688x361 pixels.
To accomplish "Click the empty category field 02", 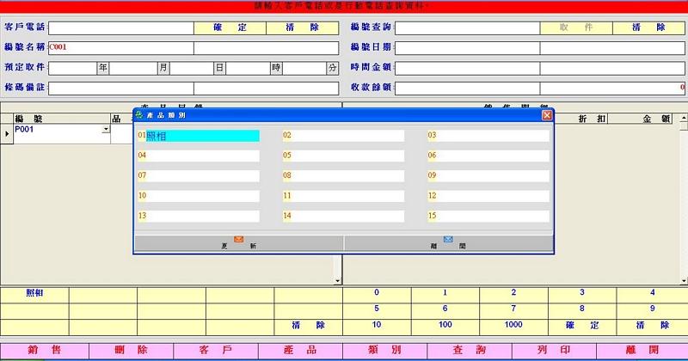I will [348, 135].
